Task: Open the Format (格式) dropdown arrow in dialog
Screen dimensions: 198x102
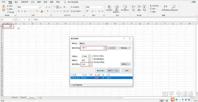Action: 130,48
